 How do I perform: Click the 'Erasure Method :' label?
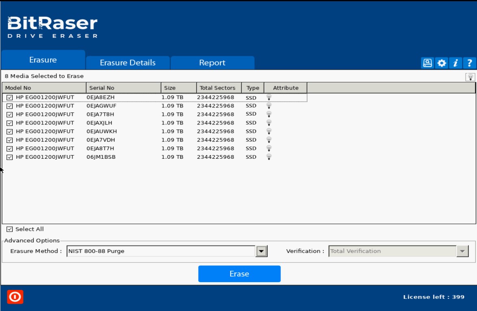click(x=36, y=251)
